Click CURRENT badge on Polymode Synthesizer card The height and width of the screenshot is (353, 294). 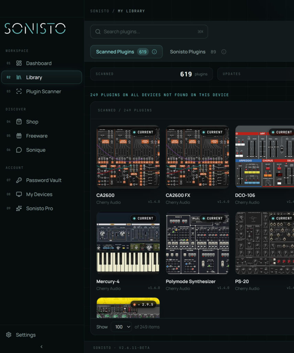(213, 218)
